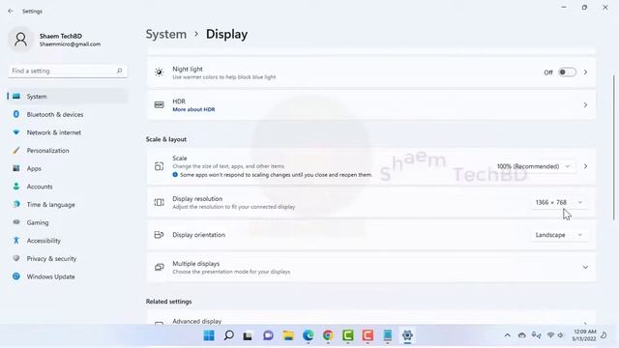Click the System breadcrumb link

[x=165, y=35]
